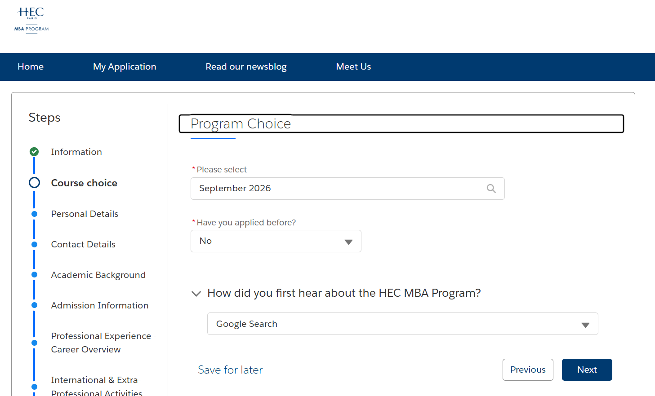
Task: Click the search magnifier icon in intake field
Action: [x=491, y=189]
